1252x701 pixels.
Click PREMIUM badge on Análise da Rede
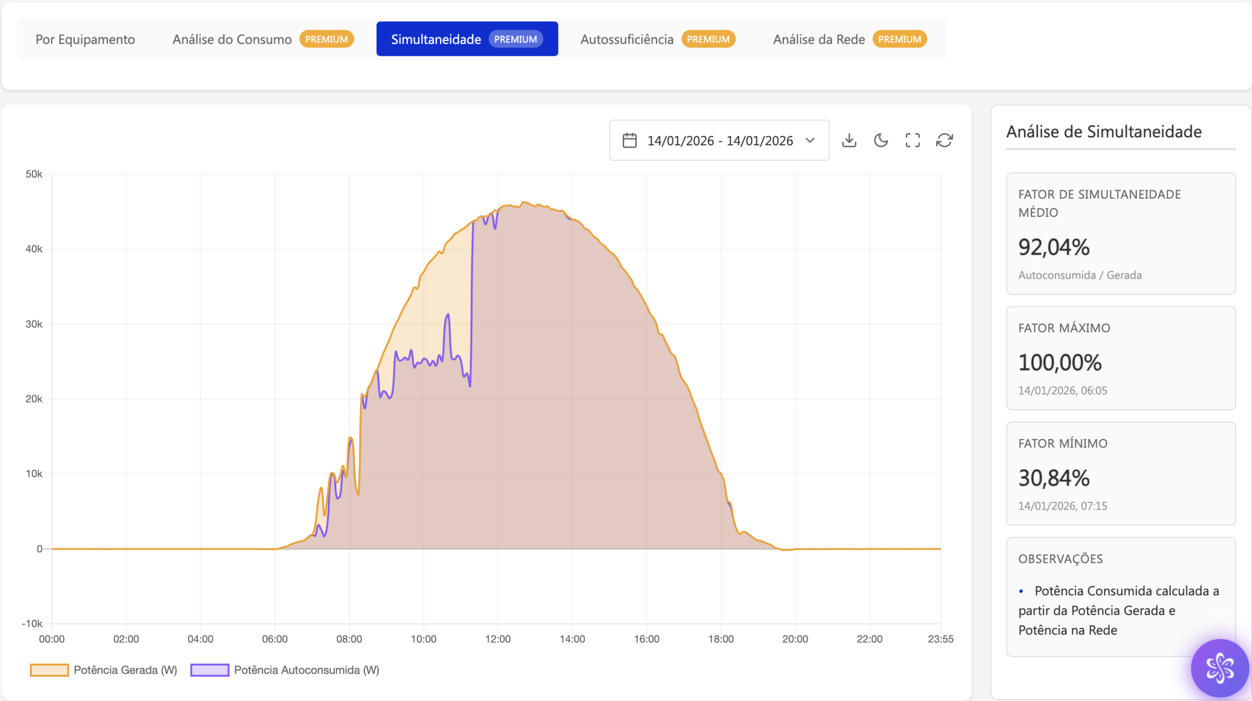pyautogui.click(x=899, y=39)
